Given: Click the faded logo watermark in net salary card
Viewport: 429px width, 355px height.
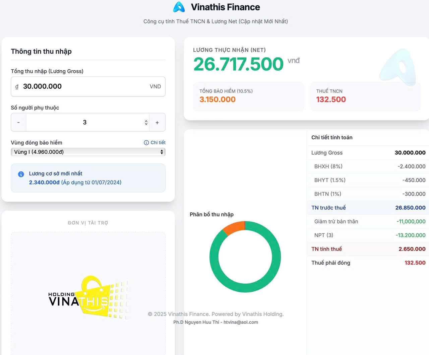Looking at the screenshot, I should tap(399, 67).
